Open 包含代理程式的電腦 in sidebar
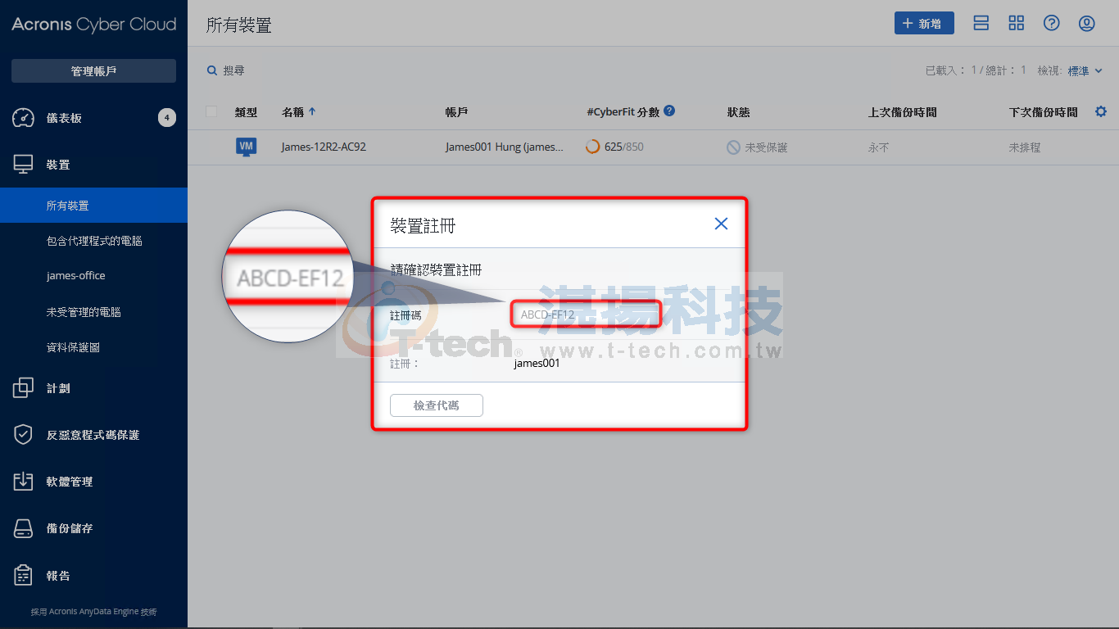The width and height of the screenshot is (1119, 629). click(x=93, y=241)
